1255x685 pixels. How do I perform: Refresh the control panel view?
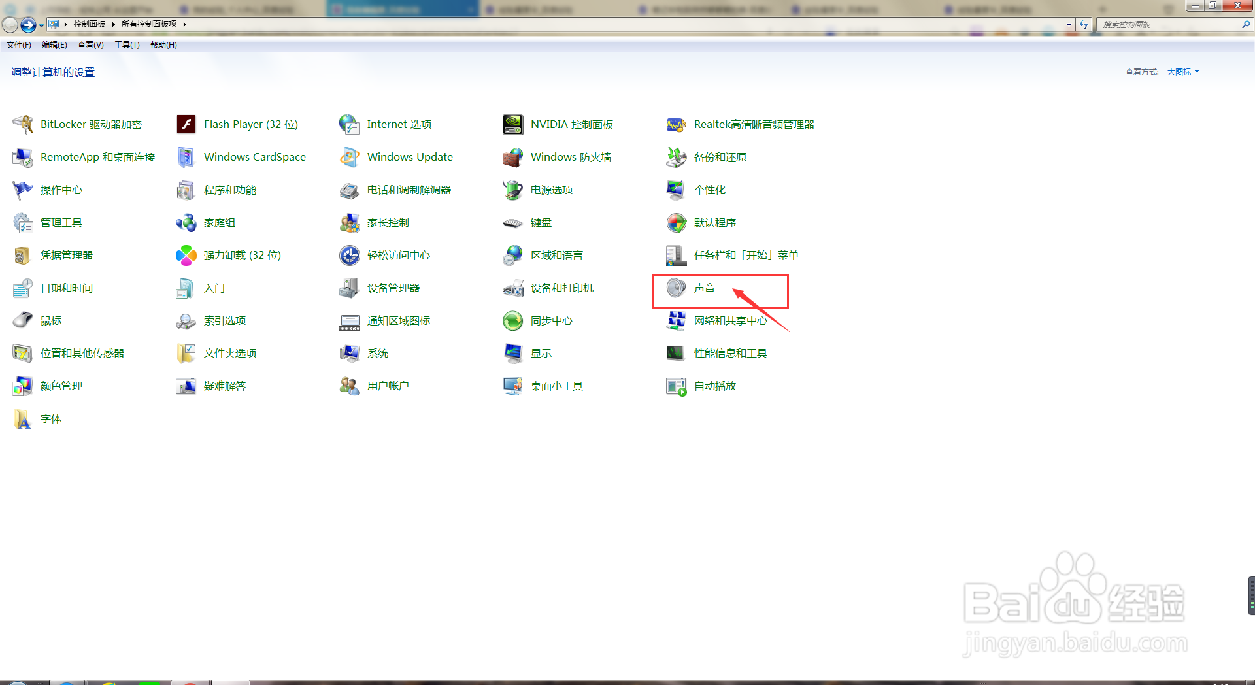click(x=1084, y=25)
